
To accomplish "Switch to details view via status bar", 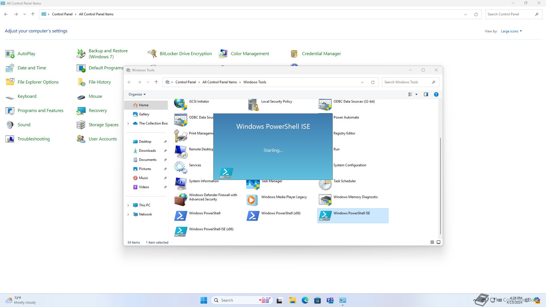I will pos(432,242).
